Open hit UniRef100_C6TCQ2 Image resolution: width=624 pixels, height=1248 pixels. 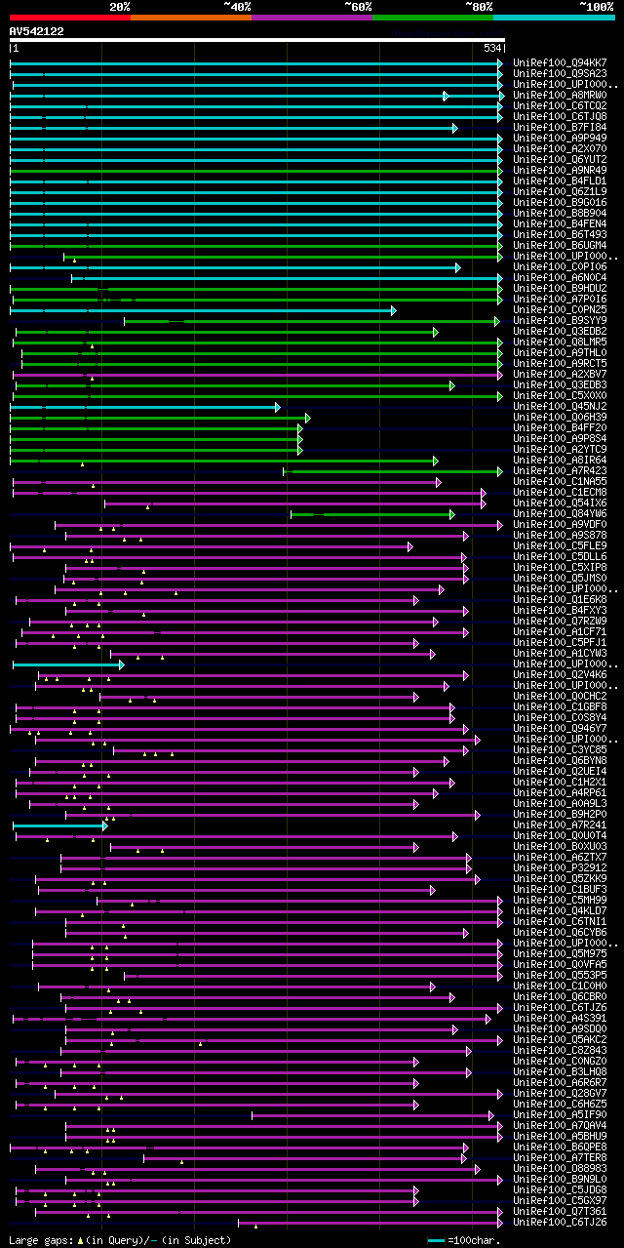point(562,105)
